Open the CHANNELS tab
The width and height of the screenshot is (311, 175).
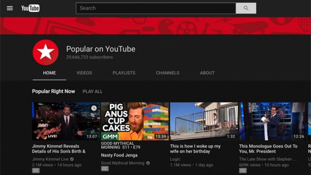[168, 73]
